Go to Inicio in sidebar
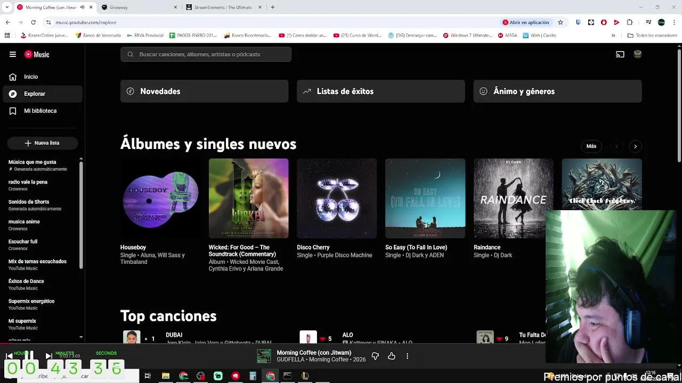 43,77
